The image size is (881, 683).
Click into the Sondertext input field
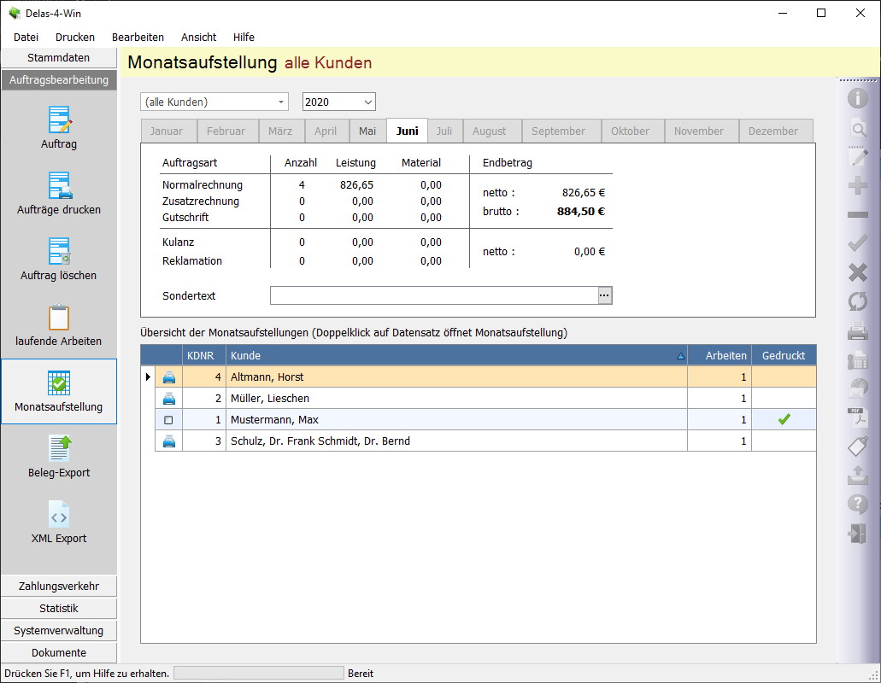[433, 295]
